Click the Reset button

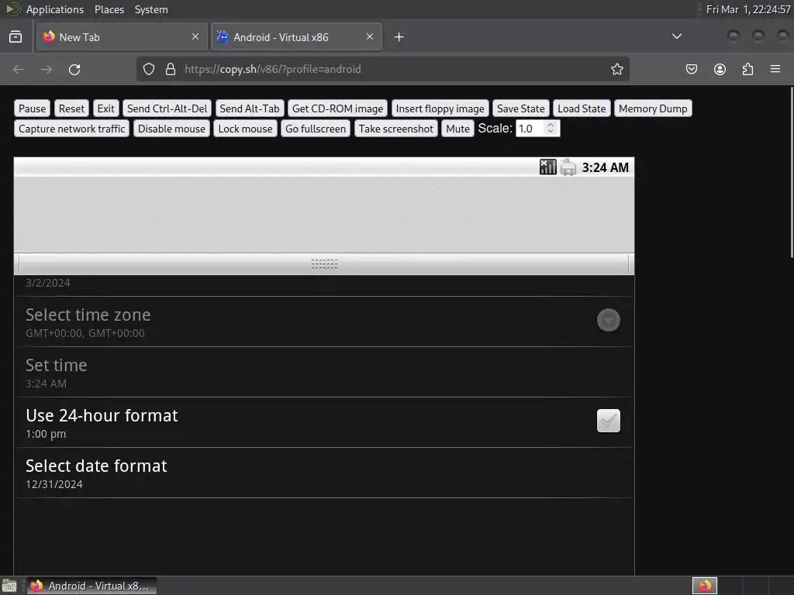tap(71, 108)
